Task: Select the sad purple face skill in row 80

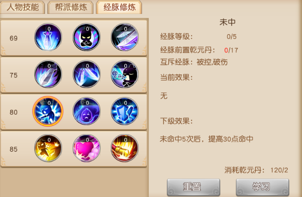Action: [86, 111]
